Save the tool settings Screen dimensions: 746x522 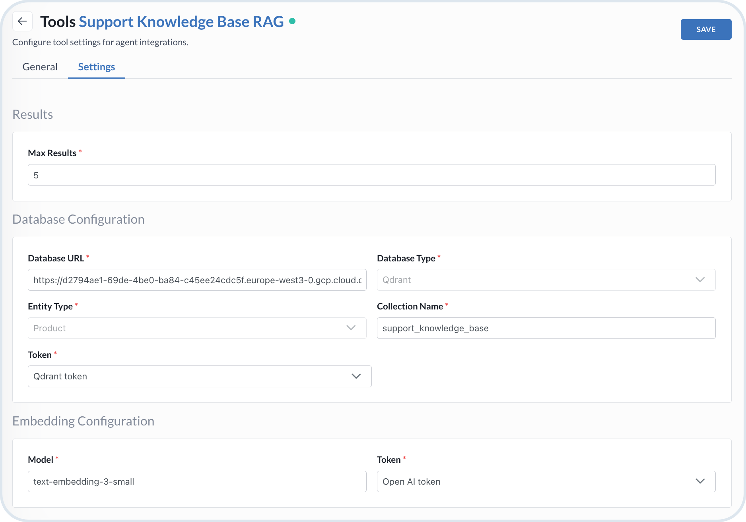pyautogui.click(x=706, y=29)
